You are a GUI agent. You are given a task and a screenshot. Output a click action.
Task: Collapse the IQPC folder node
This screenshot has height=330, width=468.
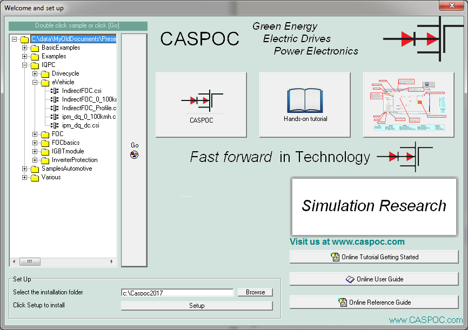pos(24,65)
